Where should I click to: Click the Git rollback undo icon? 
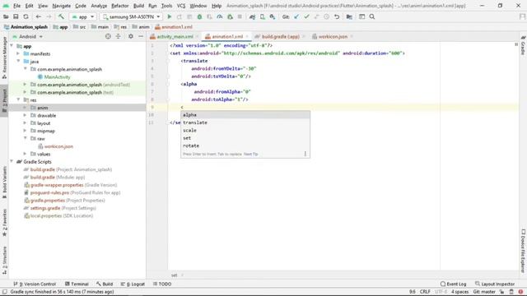pyautogui.click(x=337, y=16)
